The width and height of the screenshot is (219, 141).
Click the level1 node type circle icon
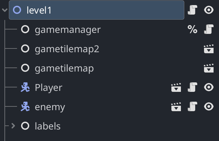coord(17,10)
